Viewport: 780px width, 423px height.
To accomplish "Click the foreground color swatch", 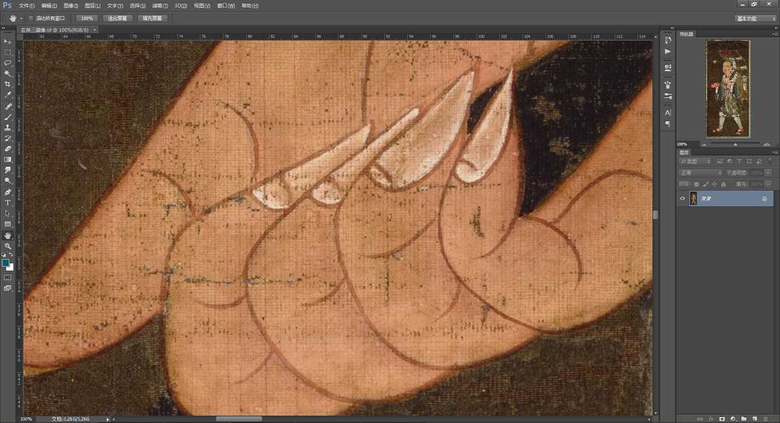I will tap(6, 263).
